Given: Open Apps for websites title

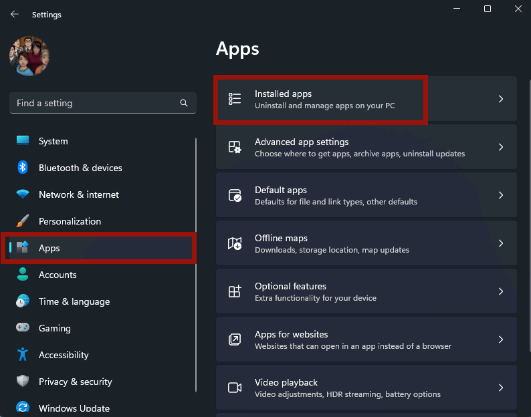Looking at the screenshot, I should (291, 334).
